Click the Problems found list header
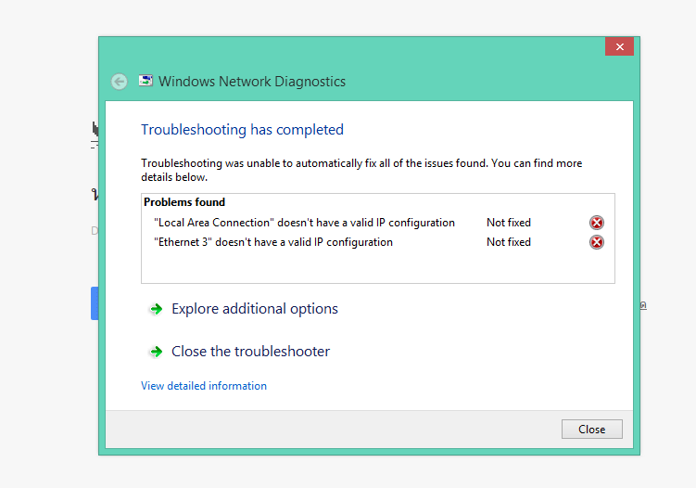Screen dimensions: 696x488 184,202
